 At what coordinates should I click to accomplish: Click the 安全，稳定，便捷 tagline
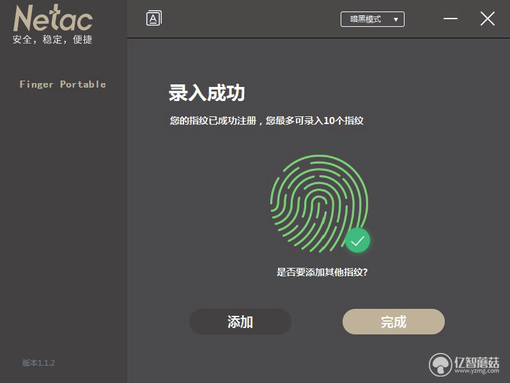(x=52, y=40)
